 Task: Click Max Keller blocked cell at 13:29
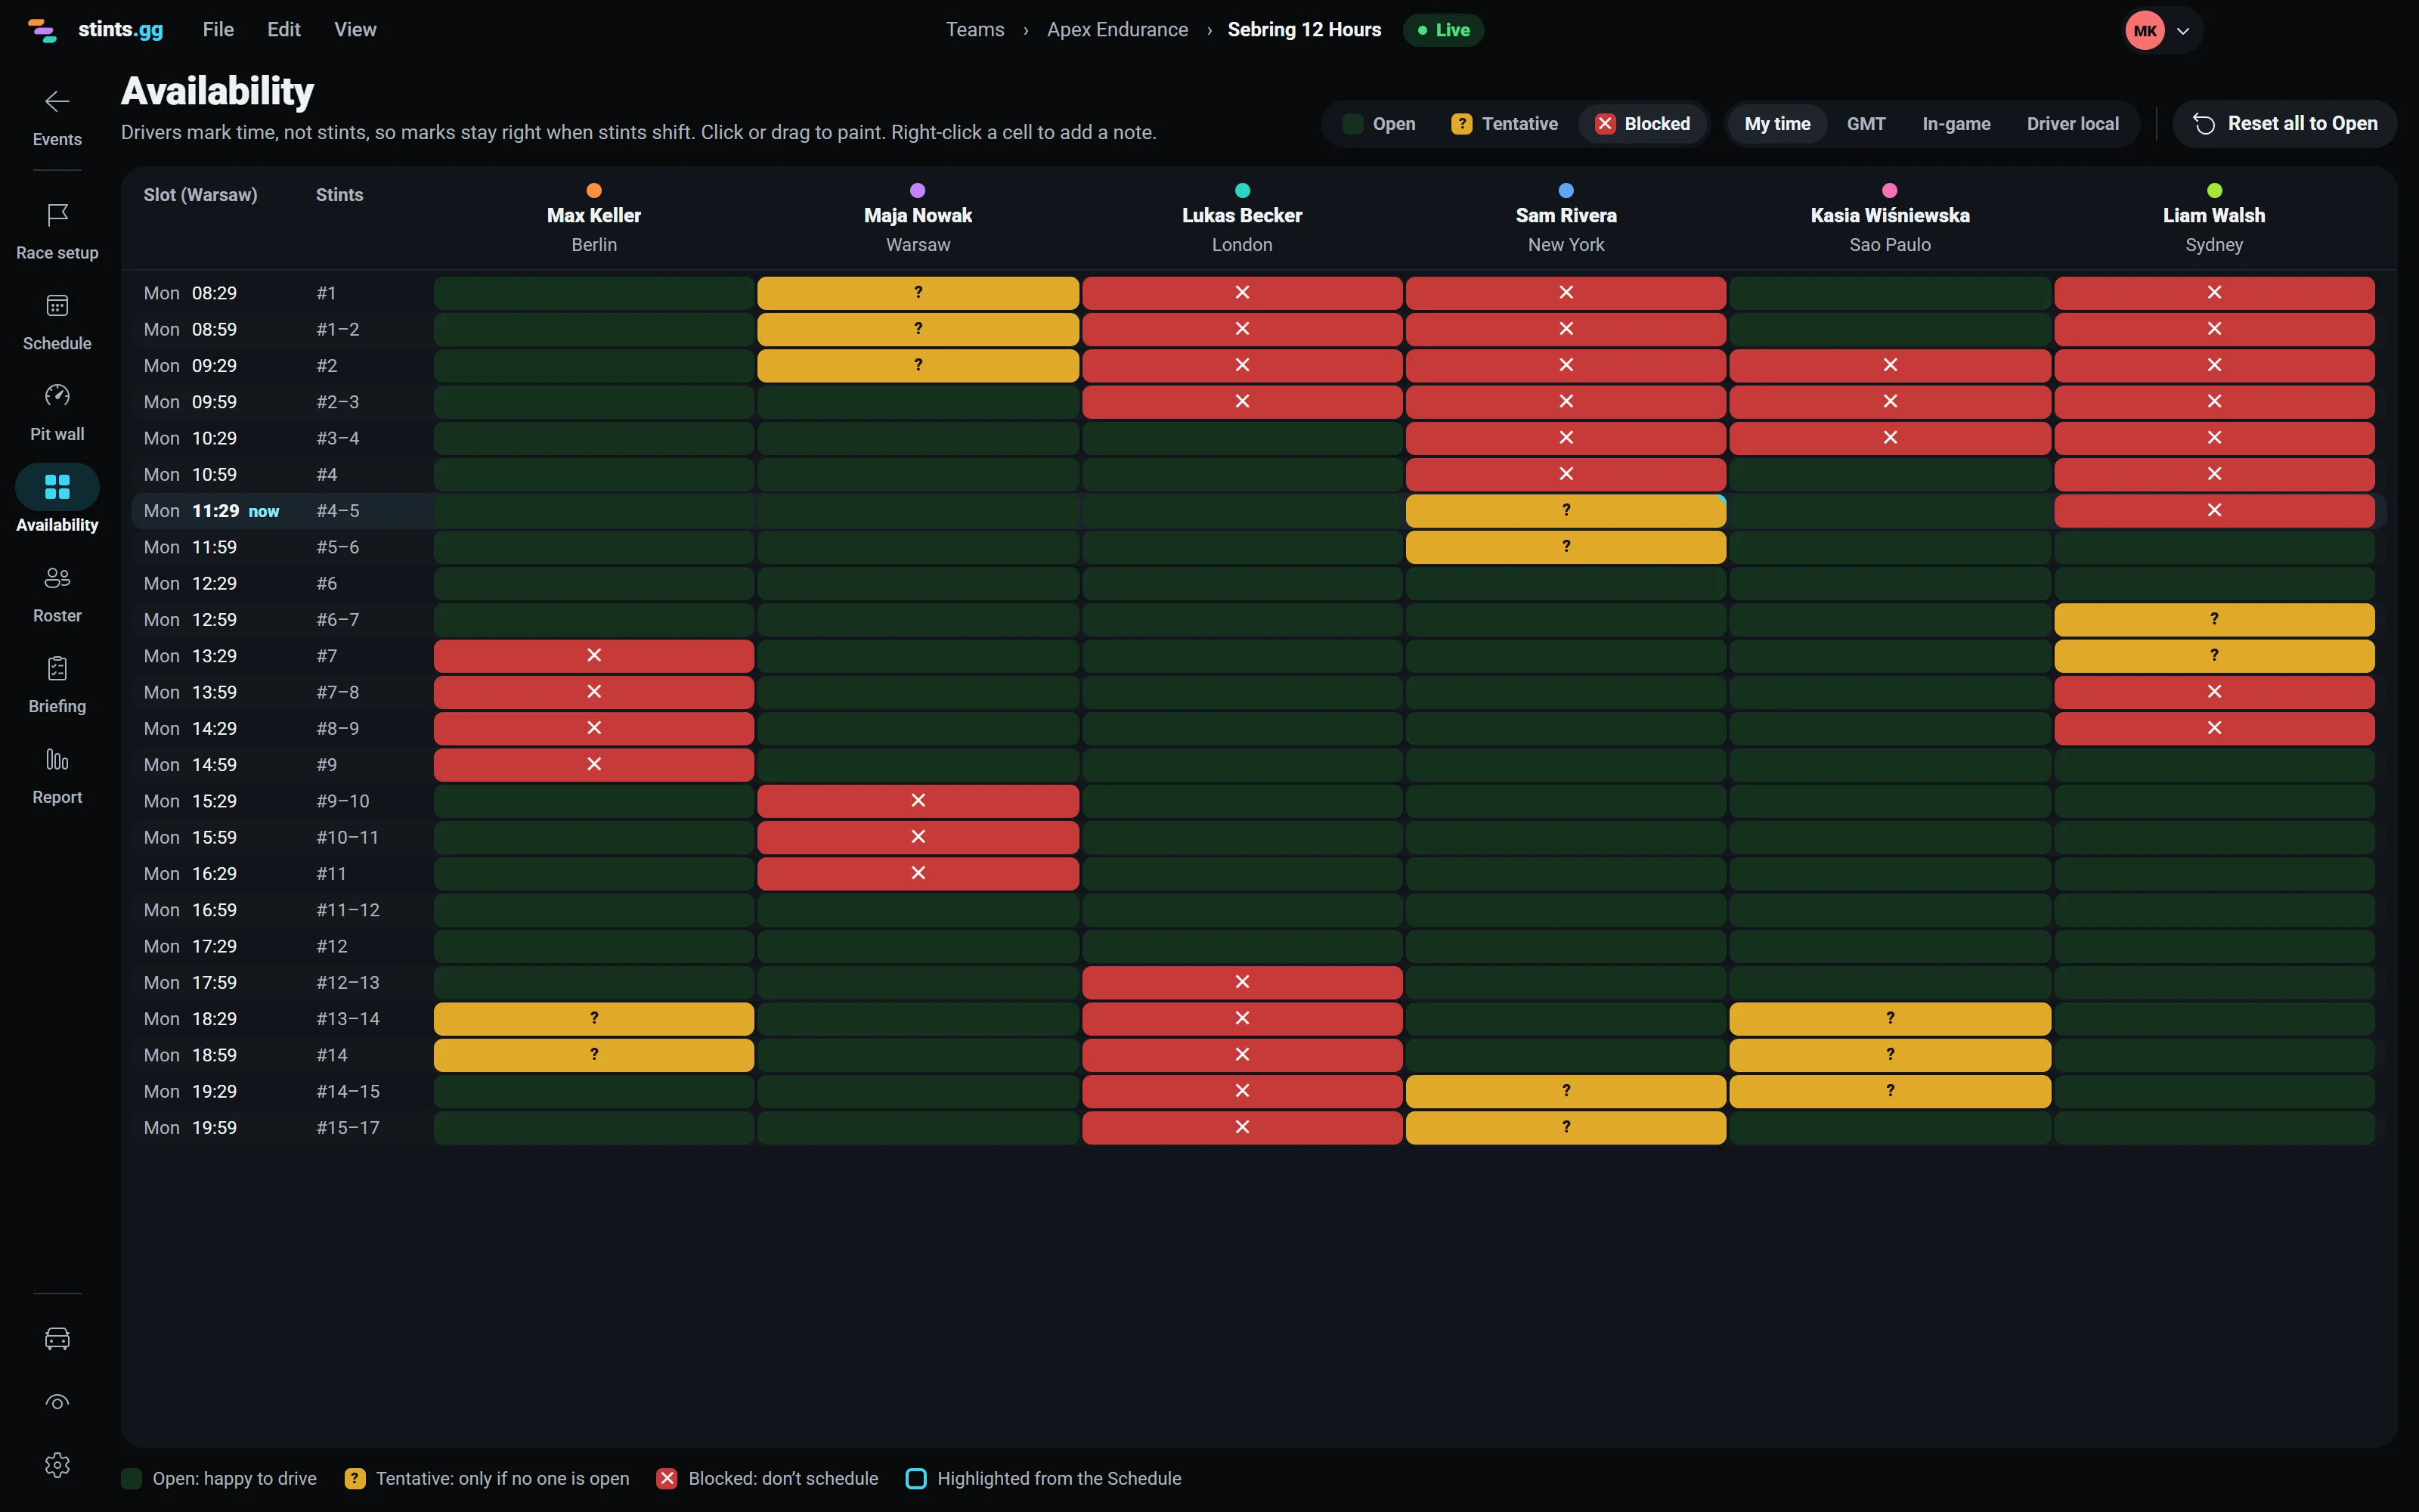[x=593, y=656]
